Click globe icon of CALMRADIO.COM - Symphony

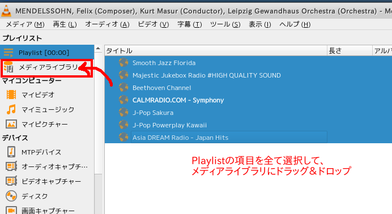coord(123,100)
